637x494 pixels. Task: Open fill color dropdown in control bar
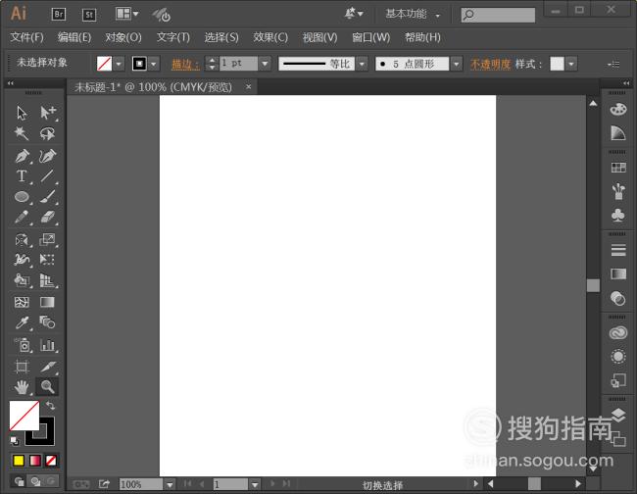pyautogui.click(x=119, y=64)
